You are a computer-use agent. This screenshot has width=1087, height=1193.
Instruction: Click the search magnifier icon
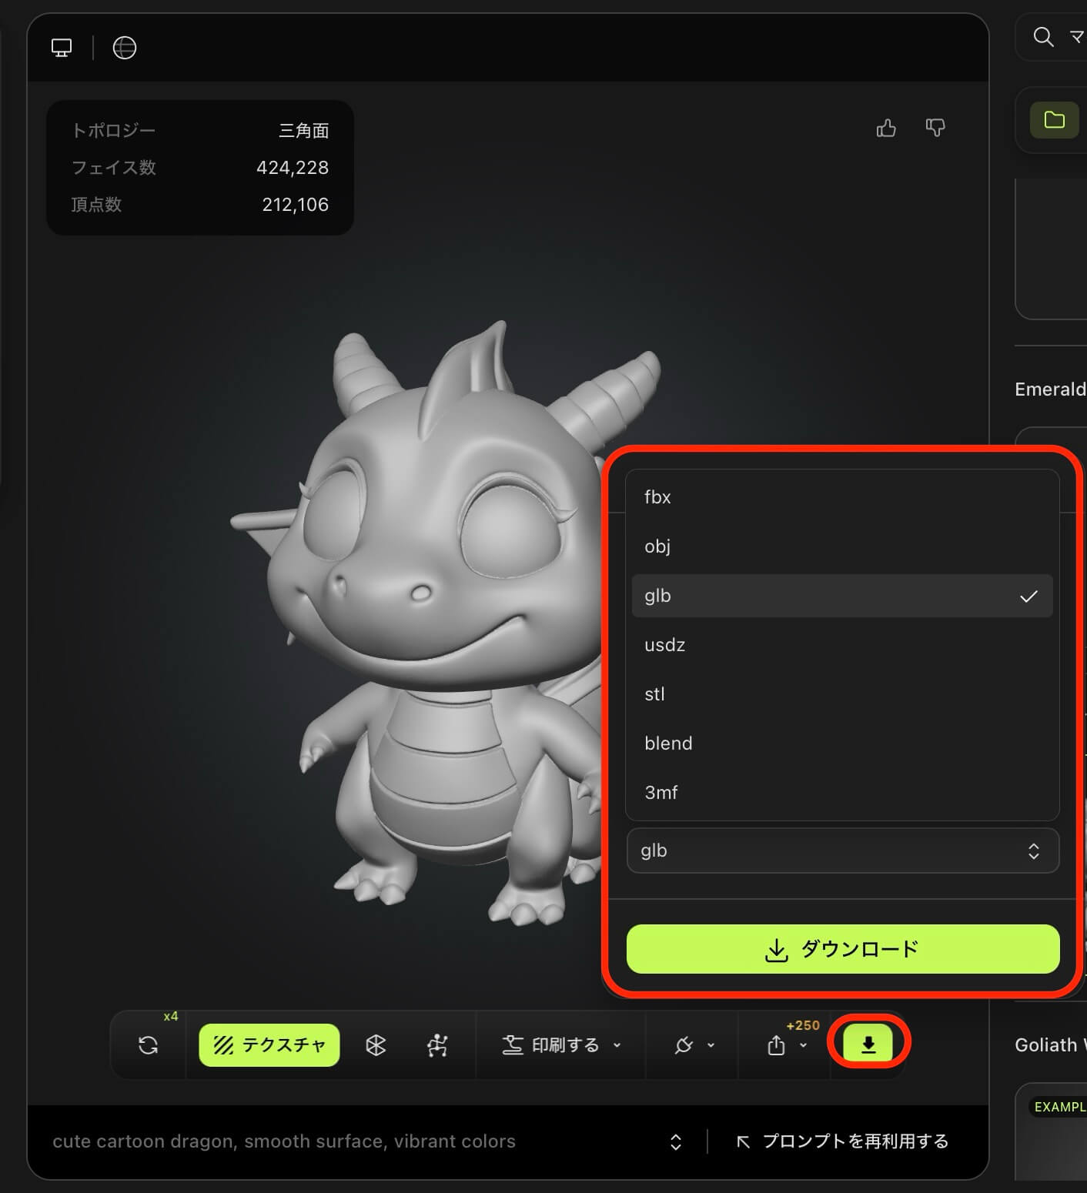tap(1043, 37)
